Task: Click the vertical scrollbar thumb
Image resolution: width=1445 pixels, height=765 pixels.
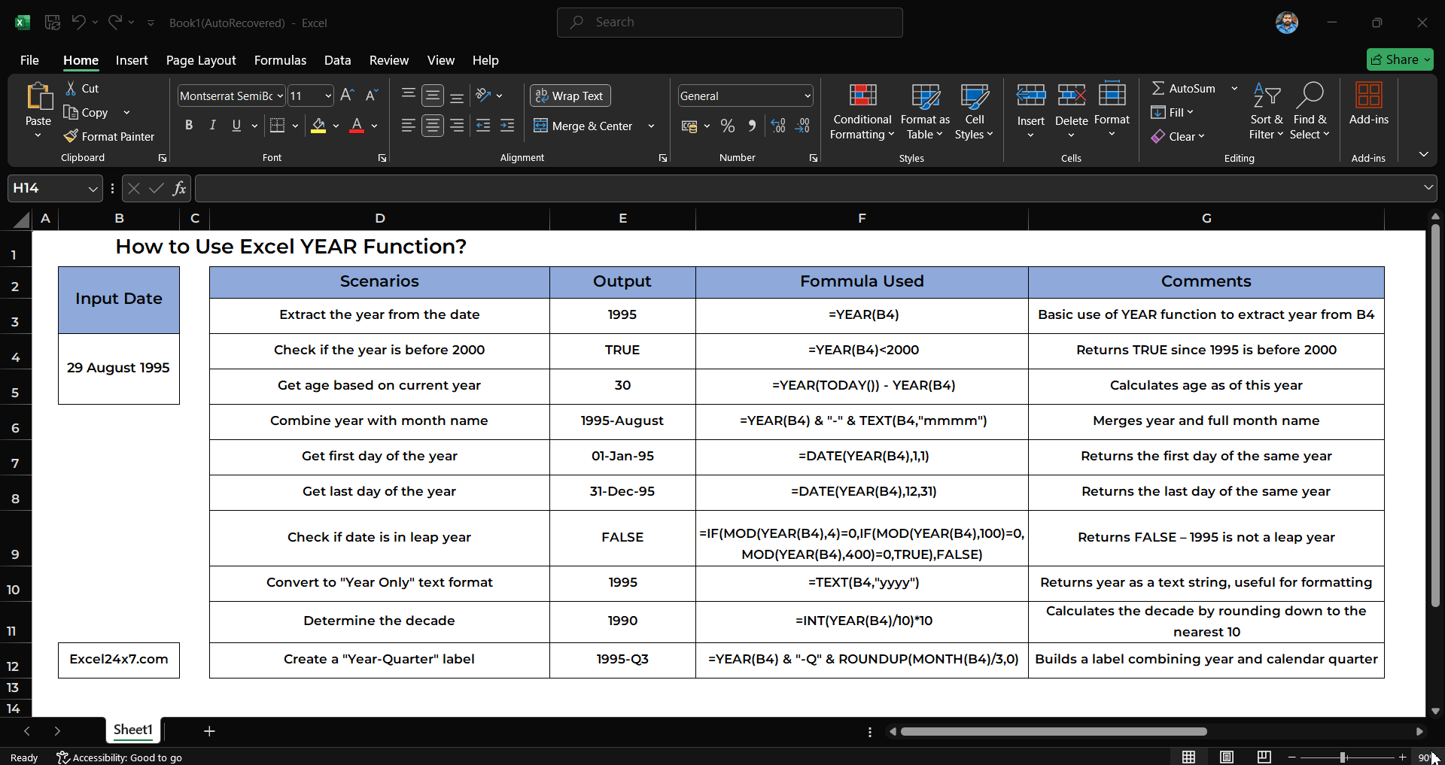Action: tap(1435, 417)
